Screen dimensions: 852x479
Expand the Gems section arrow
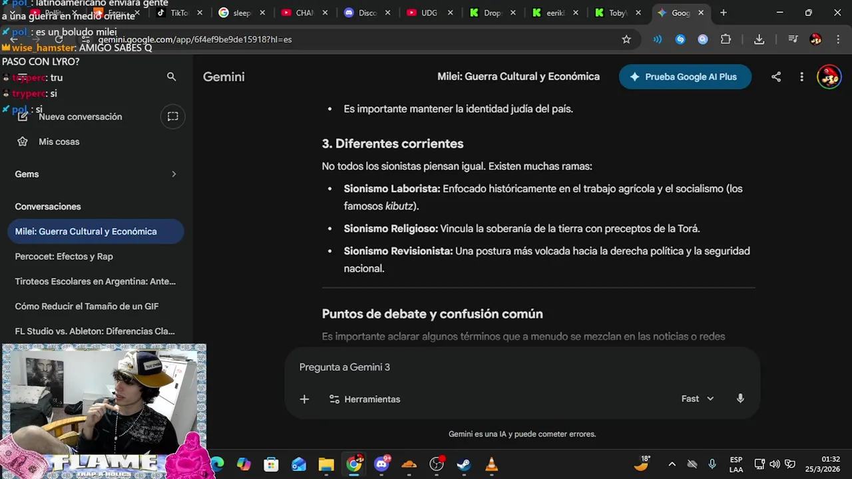[x=174, y=174]
